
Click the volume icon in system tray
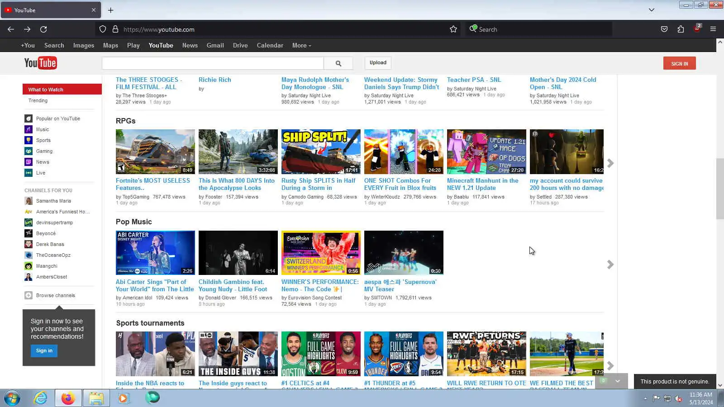pos(678,398)
